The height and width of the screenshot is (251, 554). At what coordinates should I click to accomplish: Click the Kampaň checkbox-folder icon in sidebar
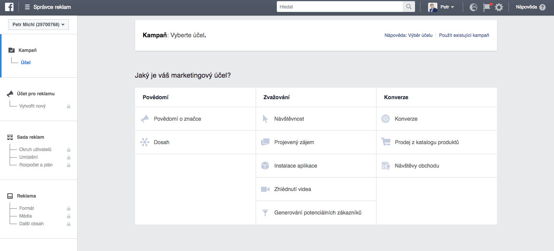[12, 50]
